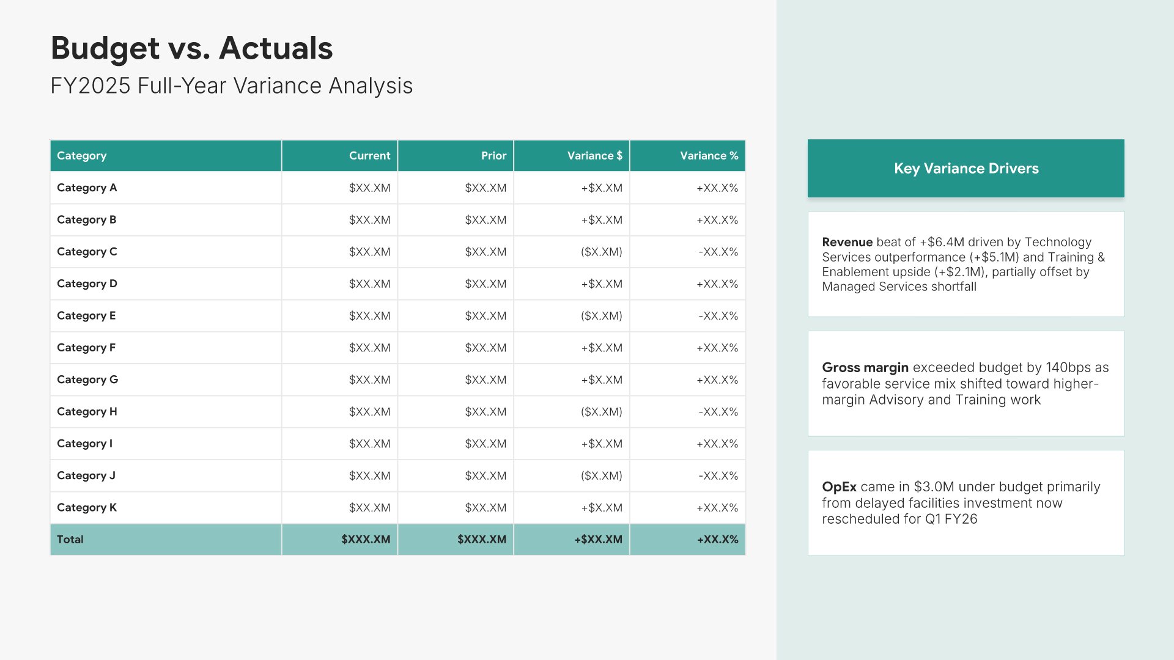Select the Category A row label
The width and height of the screenshot is (1174, 660).
pos(87,188)
